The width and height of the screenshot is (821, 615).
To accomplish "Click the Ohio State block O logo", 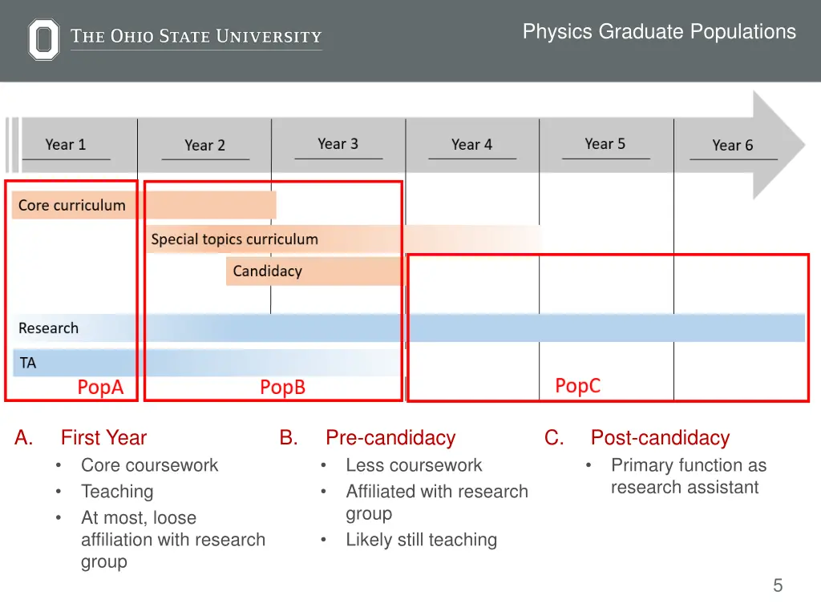I will click(43, 39).
